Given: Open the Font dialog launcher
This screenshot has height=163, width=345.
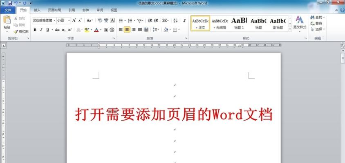Looking at the screenshot, I should [114, 38].
